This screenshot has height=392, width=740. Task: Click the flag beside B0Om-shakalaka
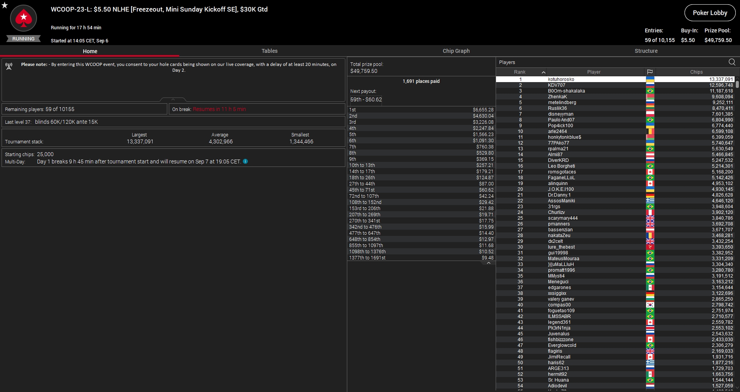650,91
